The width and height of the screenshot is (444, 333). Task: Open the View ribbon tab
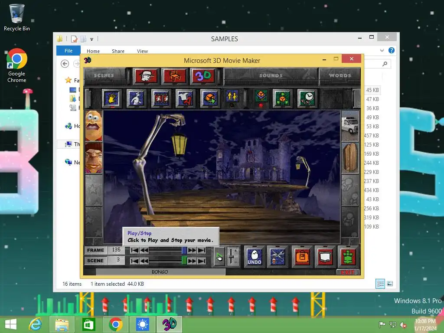(142, 51)
